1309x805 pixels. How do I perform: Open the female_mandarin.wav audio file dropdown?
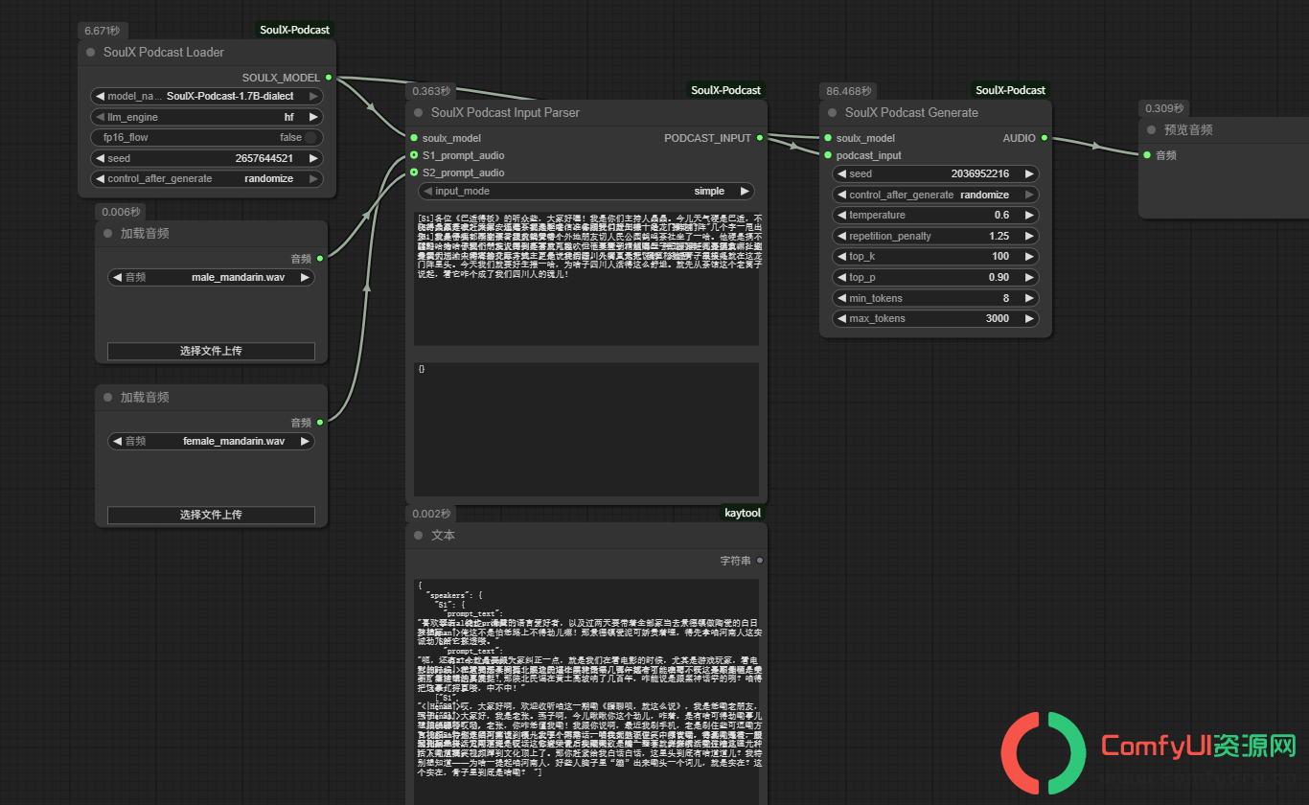click(212, 442)
